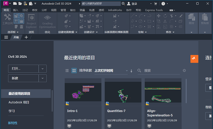
Task: Follow the 新特性 link
Action: coord(13,123)
